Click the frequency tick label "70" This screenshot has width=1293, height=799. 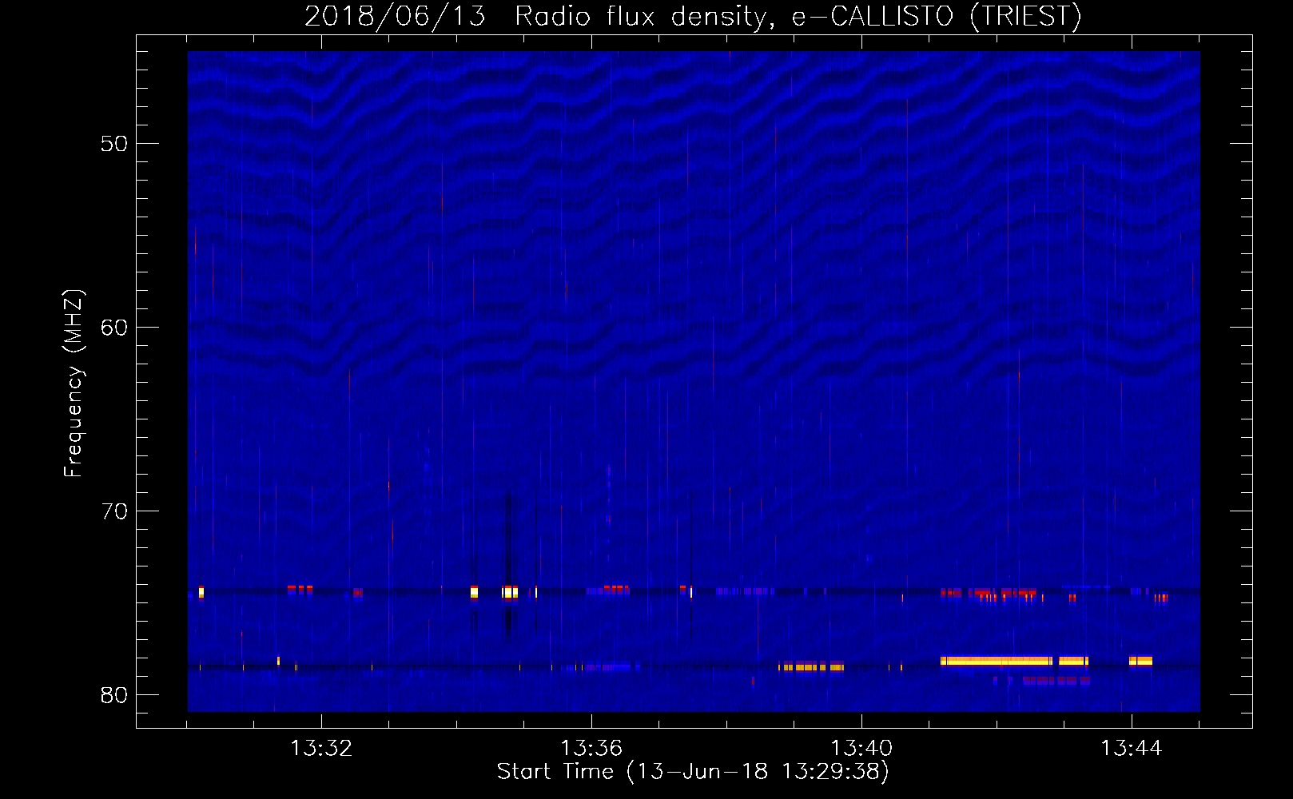[x=114, y=511]
